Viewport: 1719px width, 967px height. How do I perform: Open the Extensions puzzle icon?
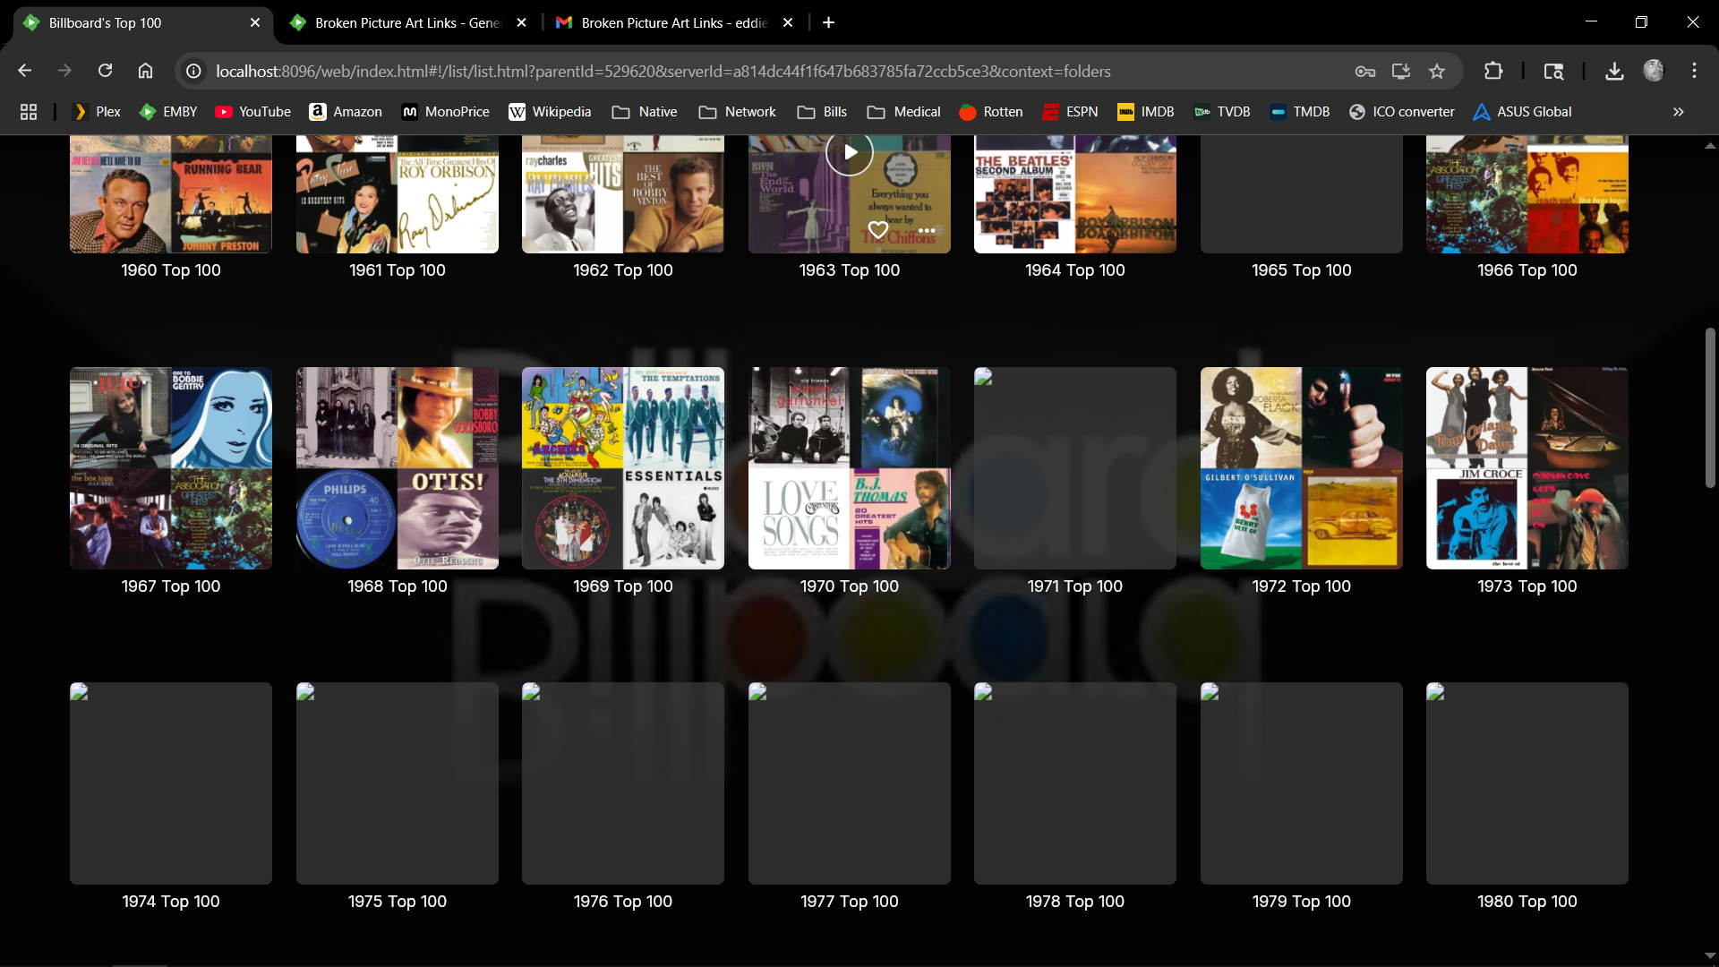pos(1493,72)
